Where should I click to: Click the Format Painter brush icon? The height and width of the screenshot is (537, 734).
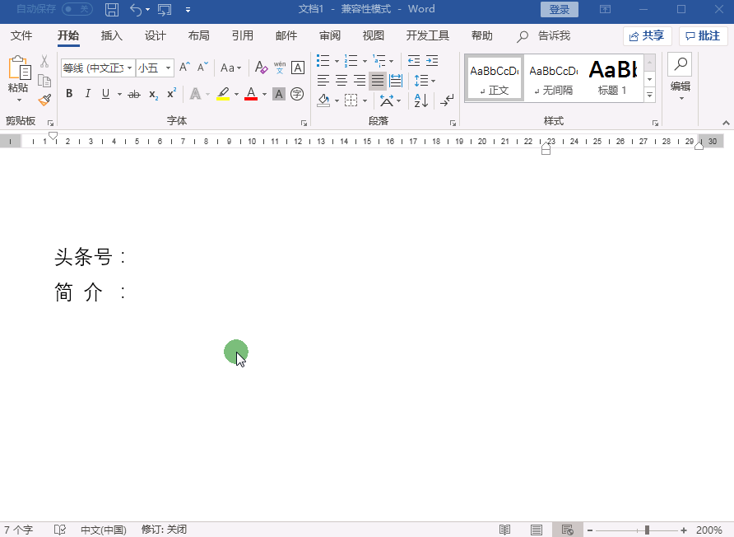point(44,100)
